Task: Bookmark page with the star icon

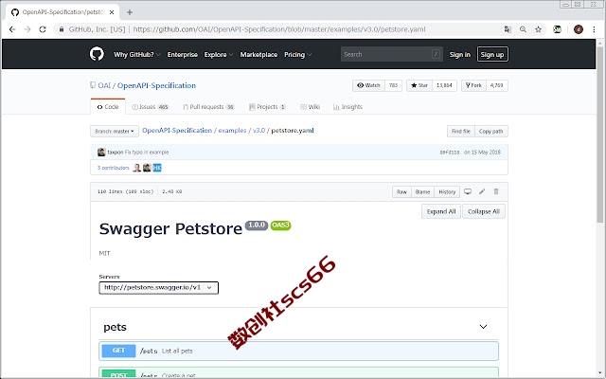Action: [x=538, y=29]
